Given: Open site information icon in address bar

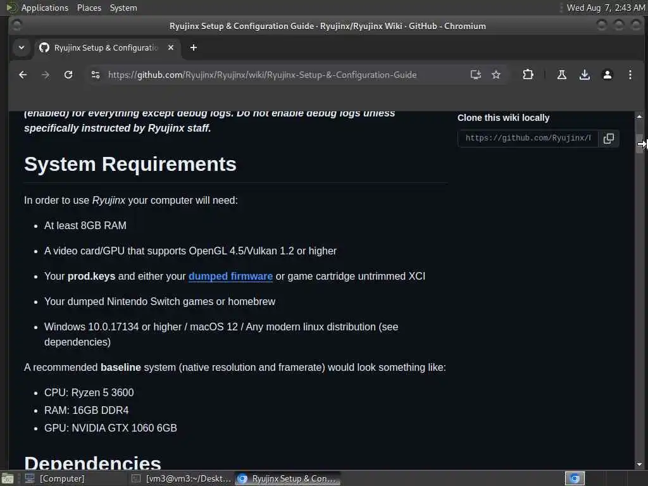Looking at the screenshot, I should coord(96,75).
